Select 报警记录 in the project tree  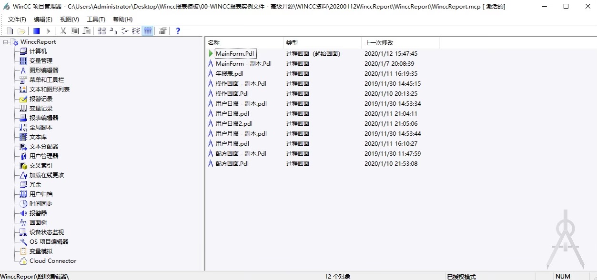click(x=41, y=99)
